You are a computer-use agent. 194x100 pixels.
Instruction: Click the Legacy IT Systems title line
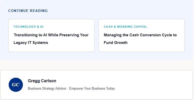click(x=31, y=43)
